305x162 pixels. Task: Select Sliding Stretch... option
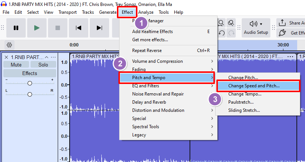pyautogui.click(x=258, y=110)
